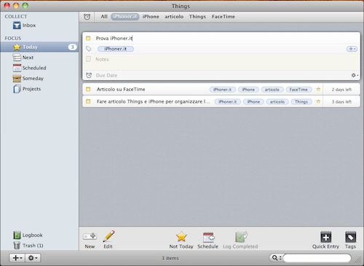Open the gear options menu in the edit panel
The height and width of the screenshot is (266, 364).
tap(355, 75)
